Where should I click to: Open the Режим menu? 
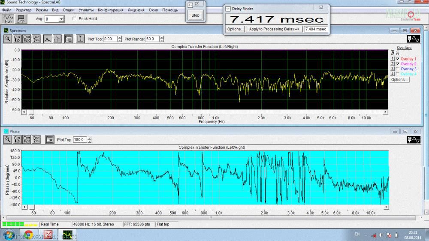point(42,10)
